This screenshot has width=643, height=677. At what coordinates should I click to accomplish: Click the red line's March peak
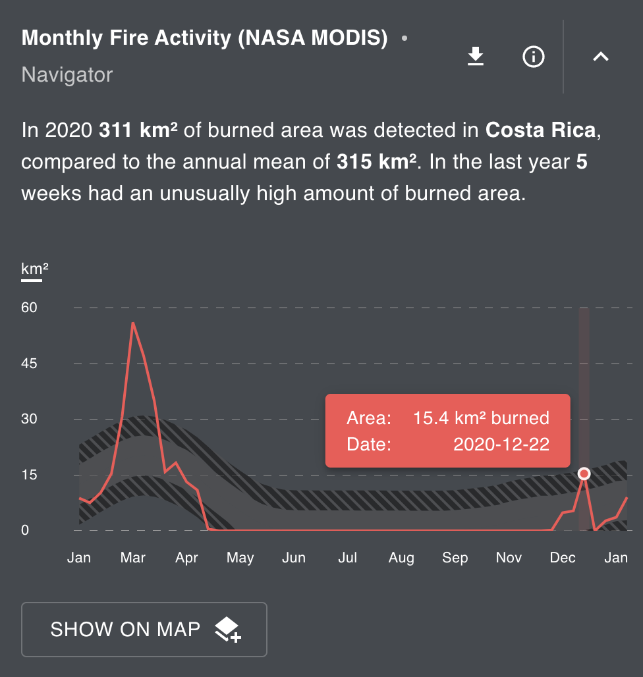[x=133, y=323]
